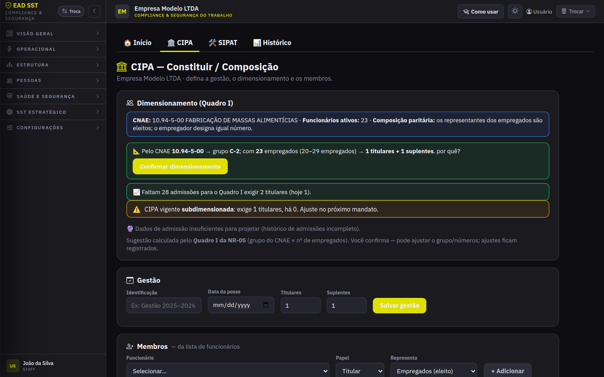The height and width of the screenshot is (377, 604).
Task: Expand the SST Estratégico chevron
Action: [97, 112]
